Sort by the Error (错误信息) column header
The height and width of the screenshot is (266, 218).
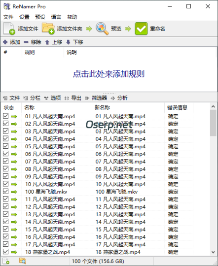point(179,107)
